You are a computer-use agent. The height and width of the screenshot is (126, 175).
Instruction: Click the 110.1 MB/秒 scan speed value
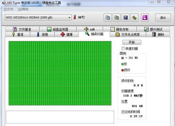(x=133, y=96)
